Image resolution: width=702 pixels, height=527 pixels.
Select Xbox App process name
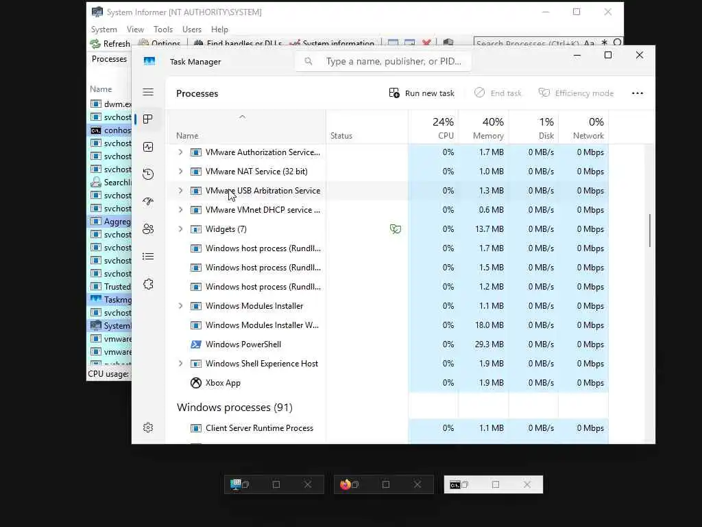(223, 383)
